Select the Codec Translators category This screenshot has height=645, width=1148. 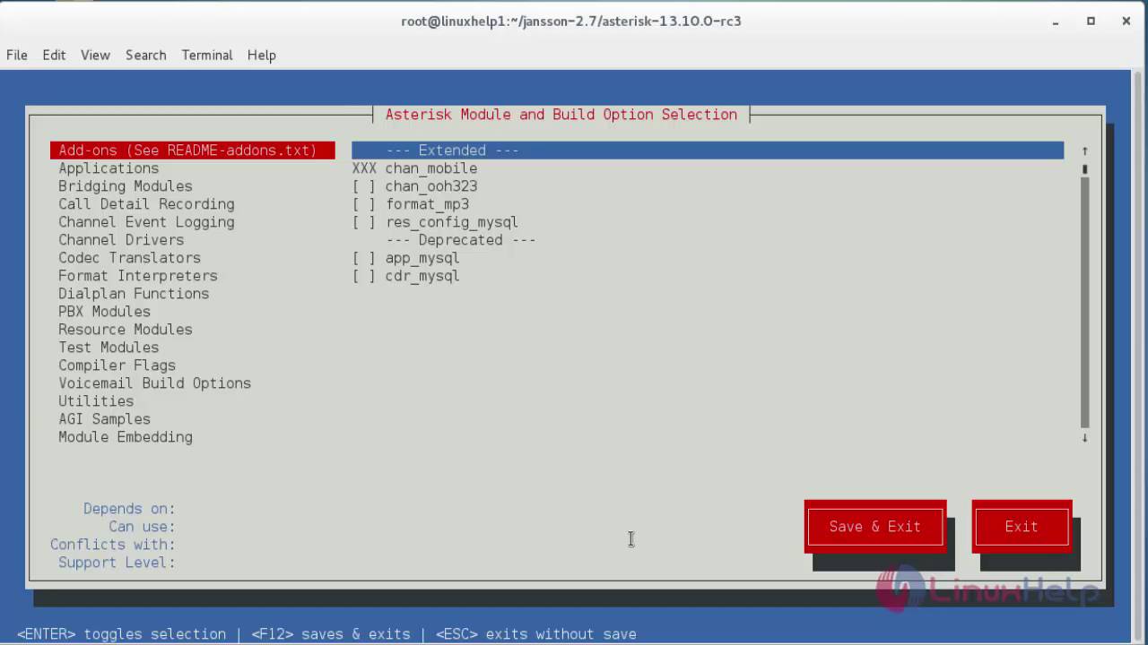coord(130,258)
